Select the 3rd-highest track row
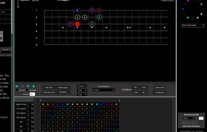 pyautogui.click(x=21, y=113)
